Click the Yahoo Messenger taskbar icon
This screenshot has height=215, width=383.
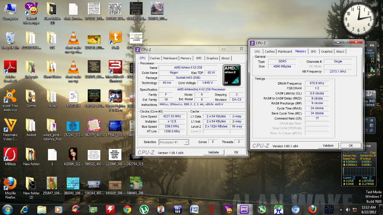pos(228,209)
